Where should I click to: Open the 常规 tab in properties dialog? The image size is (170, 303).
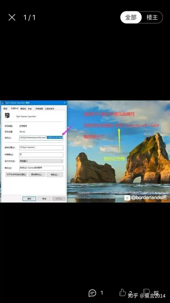tap(5, 109)
